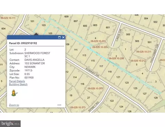Click map label 09-029.10-203
The image size is (165, 127).
pos(98,41)
